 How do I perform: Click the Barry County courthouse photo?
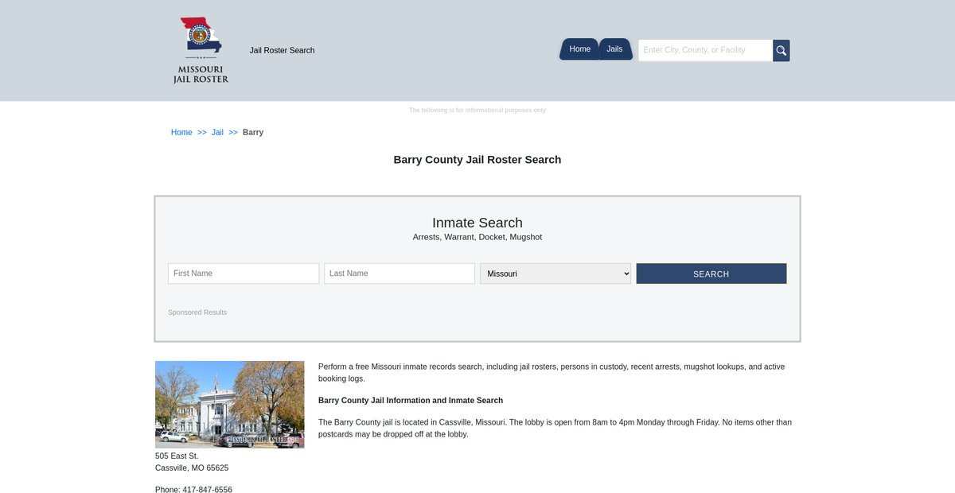(x=229, y=405)
